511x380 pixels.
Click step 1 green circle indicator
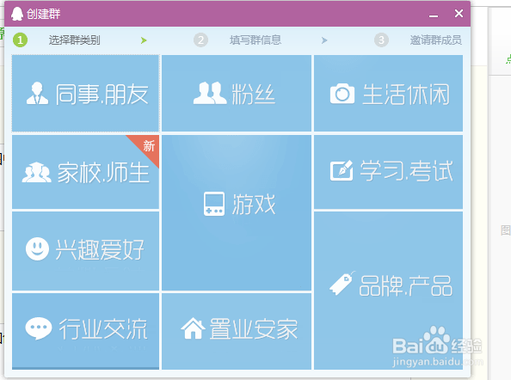click(x=20, y=40)
